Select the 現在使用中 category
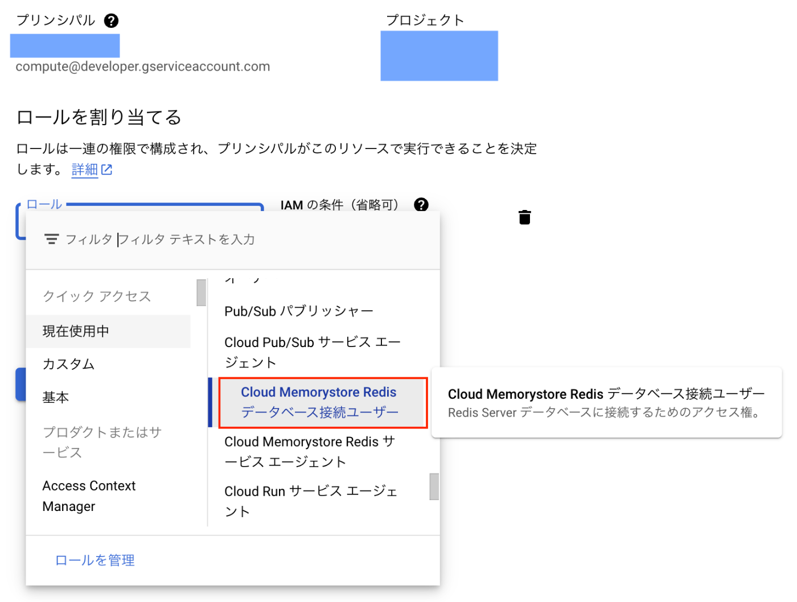 click(x=108, y=331)
